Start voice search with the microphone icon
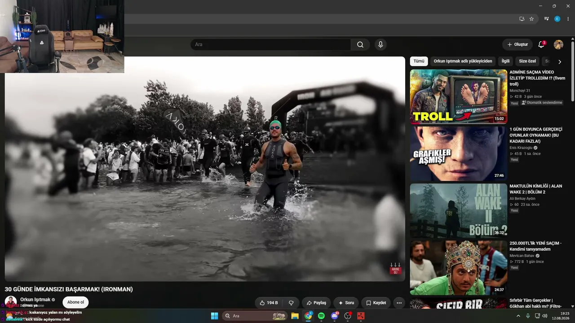575x323 pixels. 380,44
